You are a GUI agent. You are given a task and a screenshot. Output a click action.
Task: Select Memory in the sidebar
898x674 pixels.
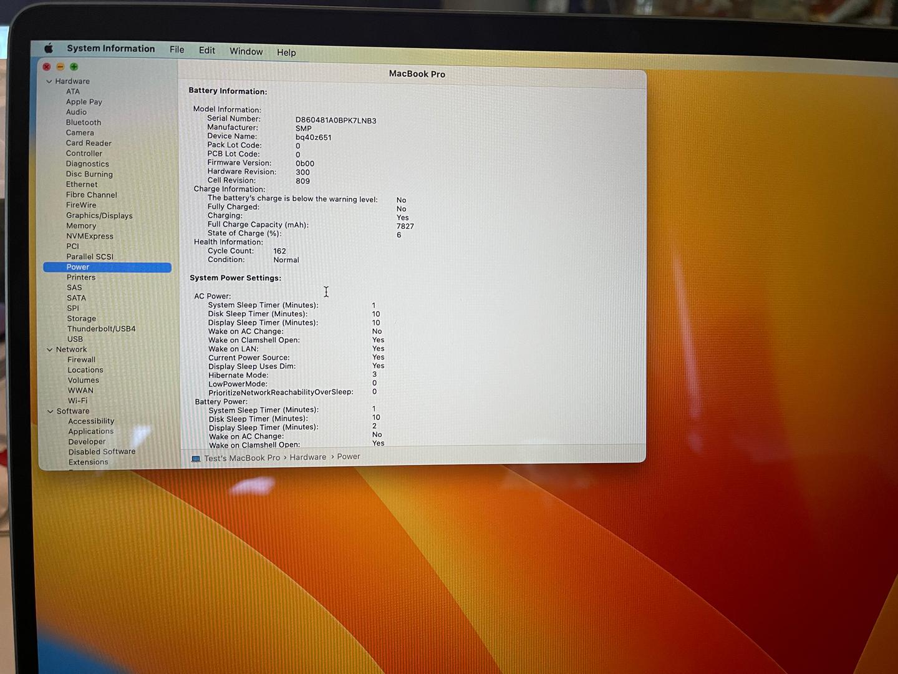[82, 226]
